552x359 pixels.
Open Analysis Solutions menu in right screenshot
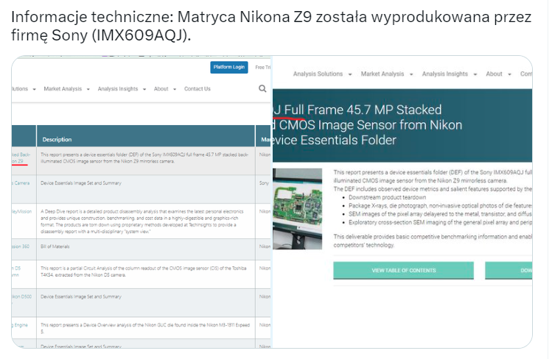(x=322, y=74)
